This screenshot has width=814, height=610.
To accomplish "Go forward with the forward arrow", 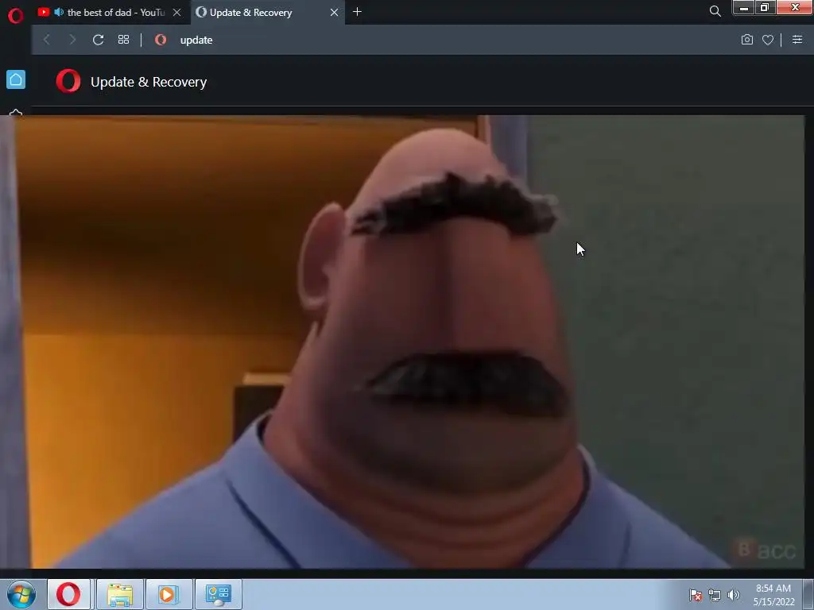I will tap(72, 40).
